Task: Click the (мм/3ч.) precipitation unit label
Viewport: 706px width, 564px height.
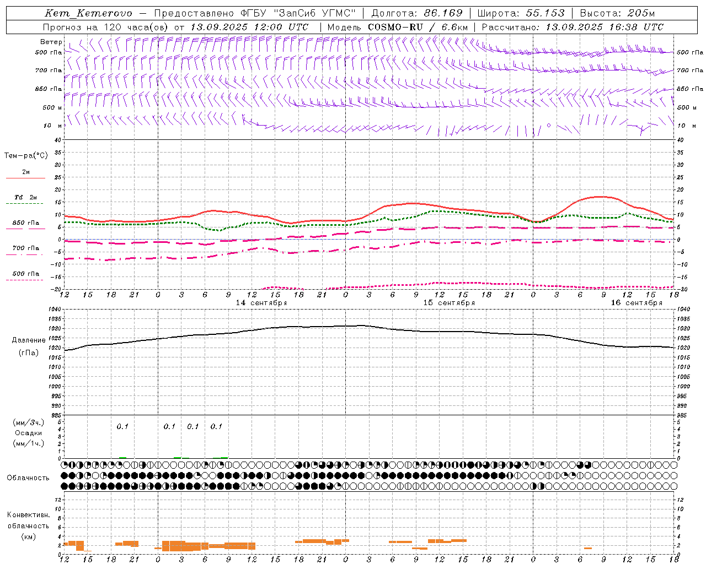Action: [x=28, y=422]
